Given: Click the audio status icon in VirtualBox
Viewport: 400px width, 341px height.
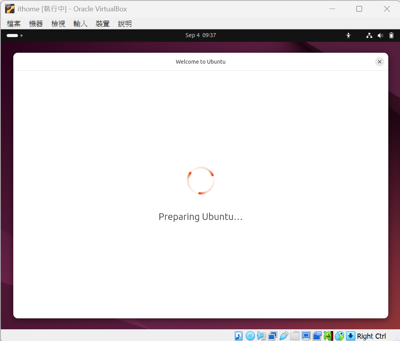Looking at the screenshot, I should pos(261,336).
